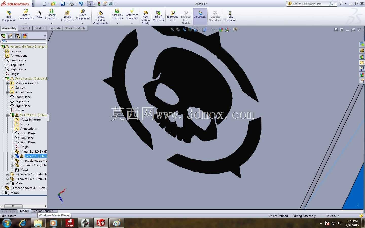Click the Undo icon

(x=81, y=4)
